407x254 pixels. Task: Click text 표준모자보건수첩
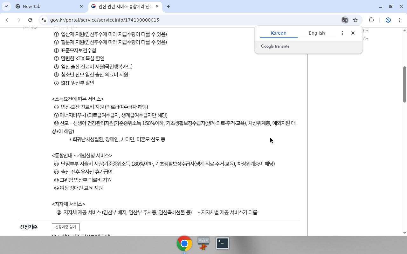79,50
